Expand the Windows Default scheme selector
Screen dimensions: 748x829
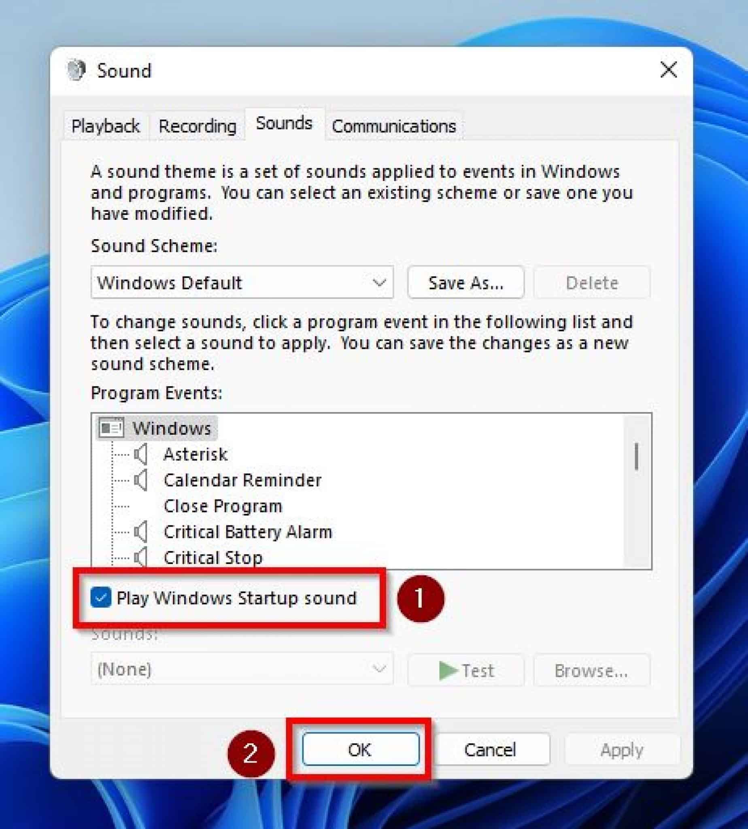tap(378, 283)
